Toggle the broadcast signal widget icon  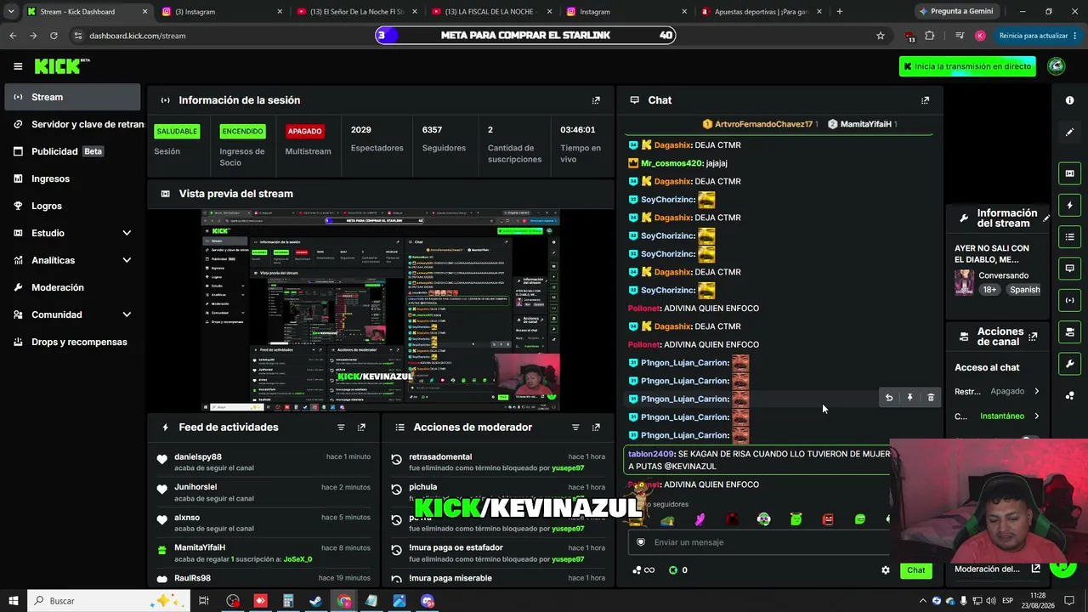(x=1070, y=300)
